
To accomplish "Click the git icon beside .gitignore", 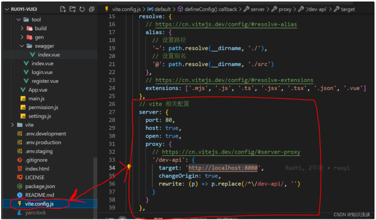I will pos(19,160).
